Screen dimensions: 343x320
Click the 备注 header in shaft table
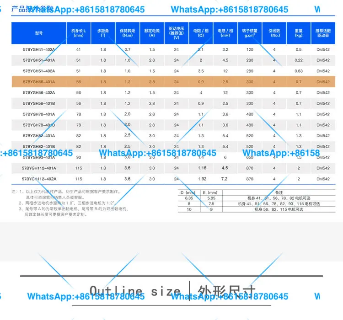(279, 193)
